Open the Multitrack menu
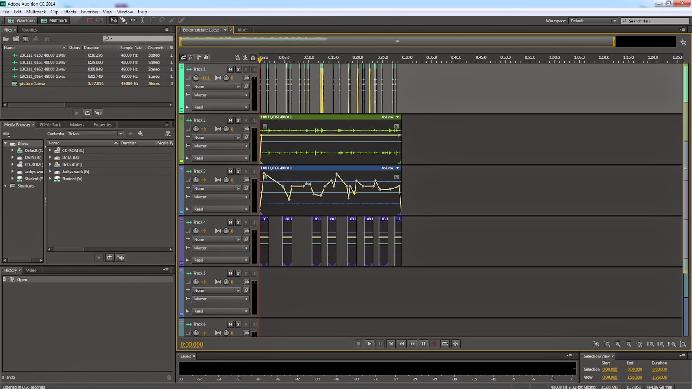Image resolution: width=692 pixels, height=389 pixels. pyautogui.click(x=36, y=12)
